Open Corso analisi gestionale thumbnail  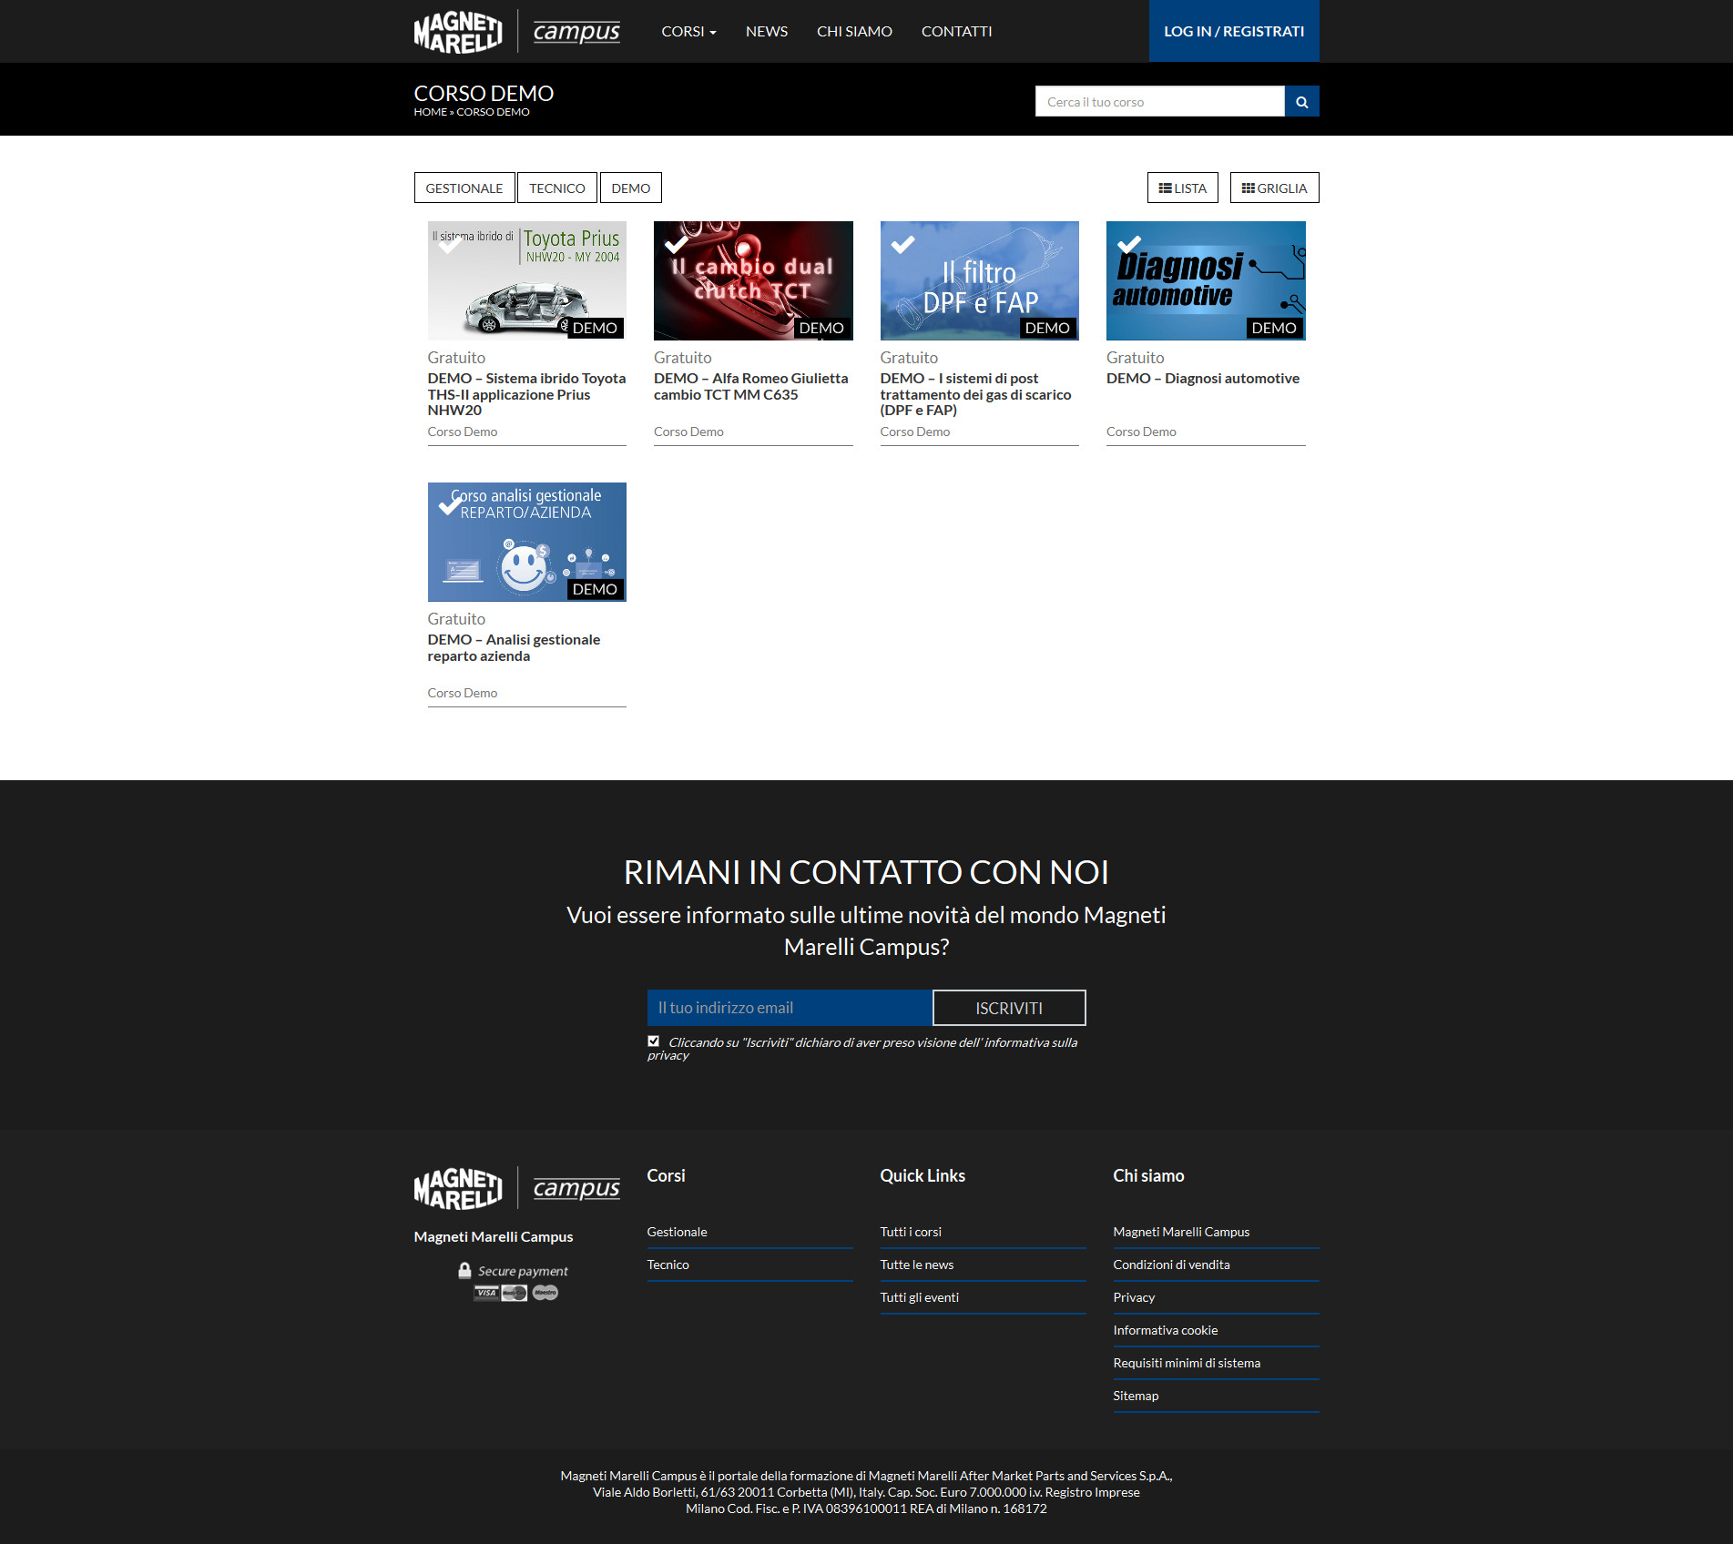tap(527, 542)
